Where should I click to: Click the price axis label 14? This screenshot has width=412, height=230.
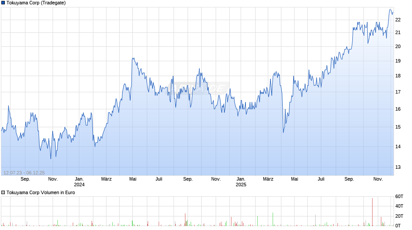pos(398,147)
